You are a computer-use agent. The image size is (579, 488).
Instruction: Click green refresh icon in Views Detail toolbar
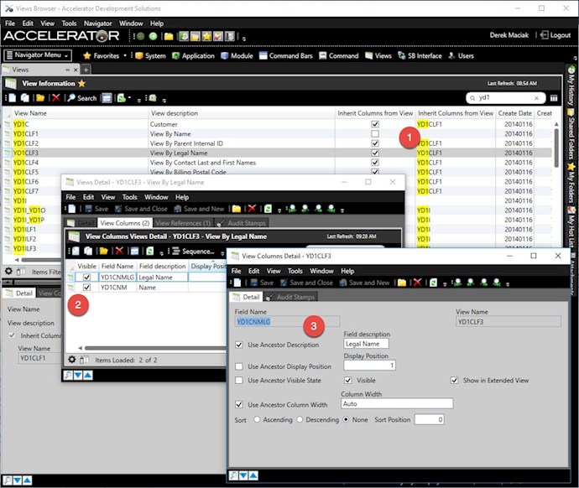[x=268, y=209]
